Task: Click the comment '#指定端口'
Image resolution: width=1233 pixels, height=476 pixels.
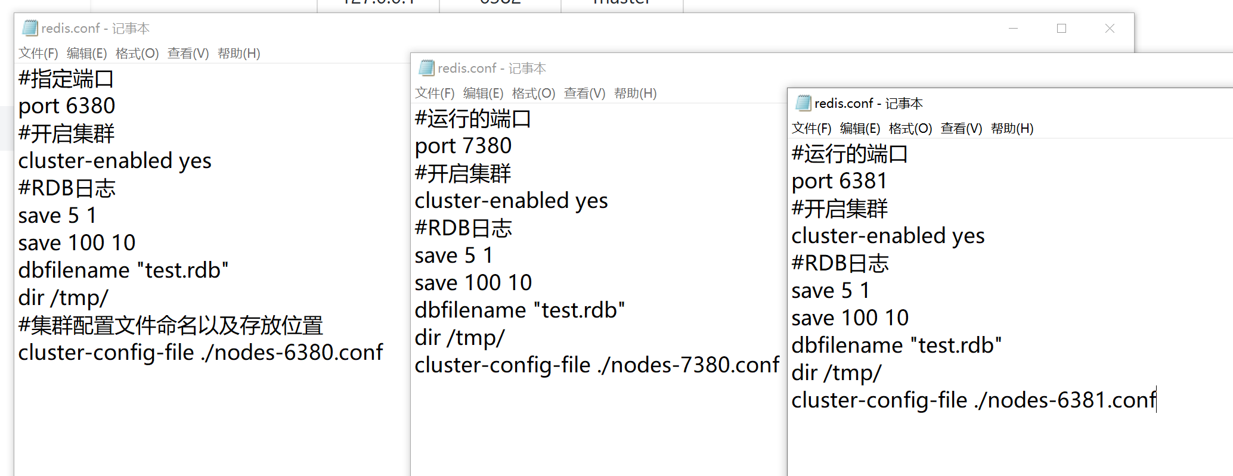Action: [66, 79]
